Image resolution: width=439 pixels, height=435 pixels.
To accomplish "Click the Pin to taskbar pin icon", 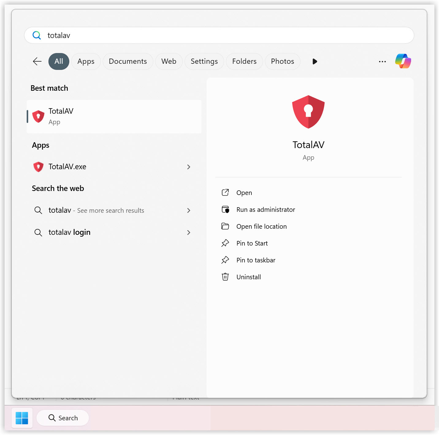I will [x=225, y=260].
